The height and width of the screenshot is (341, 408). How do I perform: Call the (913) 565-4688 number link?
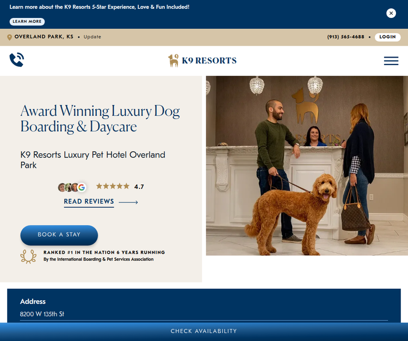(x=345, y=37)
